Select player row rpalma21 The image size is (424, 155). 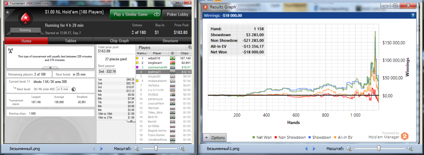coord(164,72)
